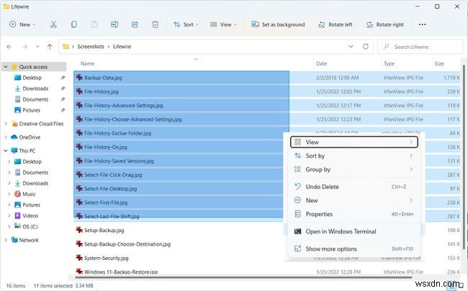The height and width of the screenshot is (291, 468).
Task: Click the vertical scrollbar of file list
Action: (x=464, y=157)
